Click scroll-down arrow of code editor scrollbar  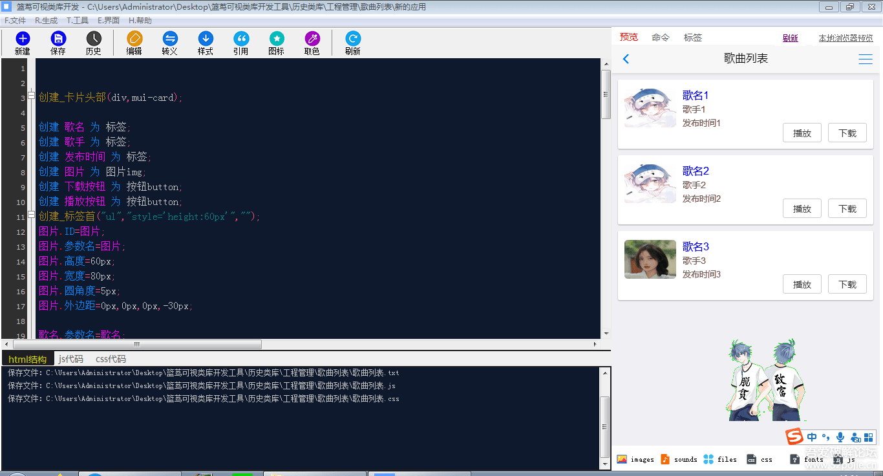tap(606, 334)
